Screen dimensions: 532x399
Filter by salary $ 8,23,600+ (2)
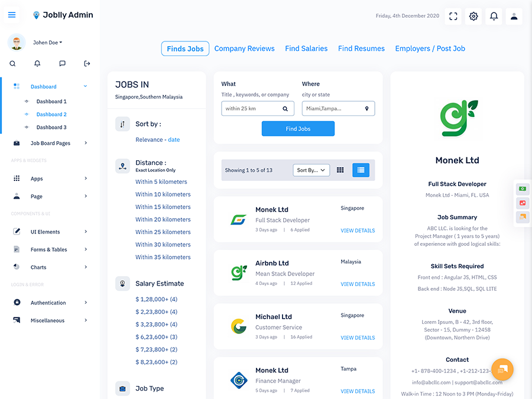coord(157,362)
